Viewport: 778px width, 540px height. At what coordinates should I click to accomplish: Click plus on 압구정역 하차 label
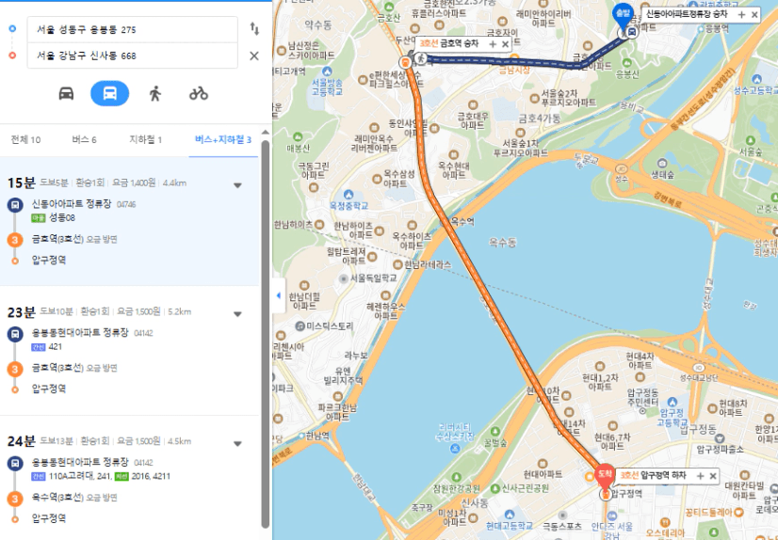pyautogui.click(x=700, y=476)
